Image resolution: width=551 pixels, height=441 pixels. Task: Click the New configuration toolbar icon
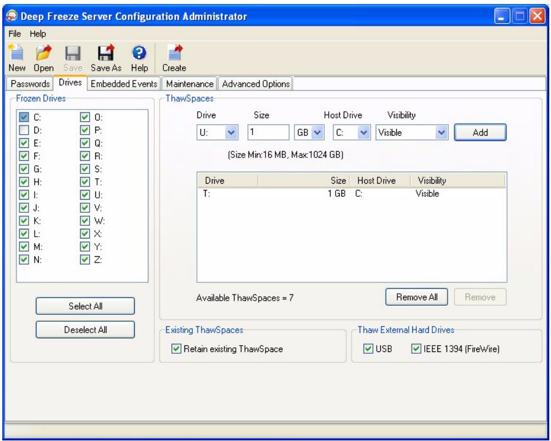17,52
